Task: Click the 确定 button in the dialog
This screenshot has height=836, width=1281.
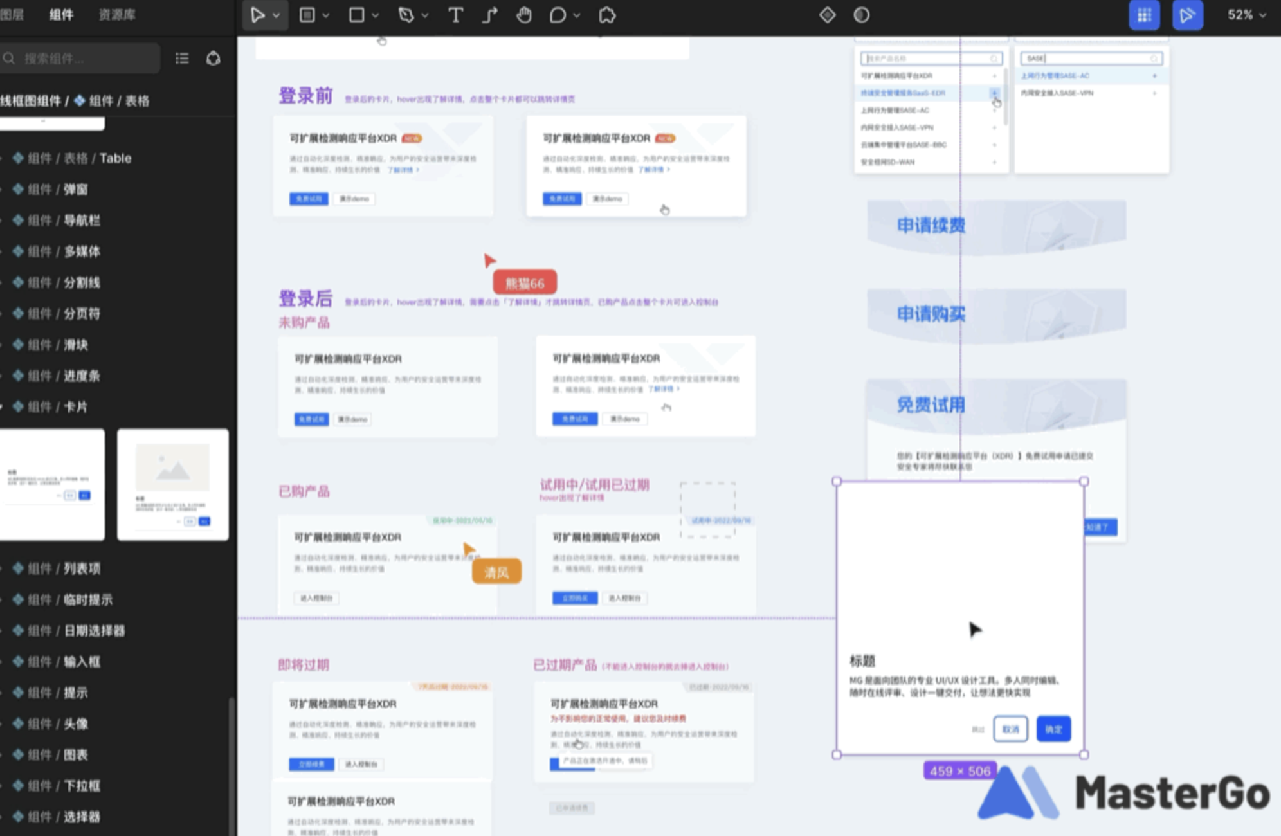Action: [1053, 729]
